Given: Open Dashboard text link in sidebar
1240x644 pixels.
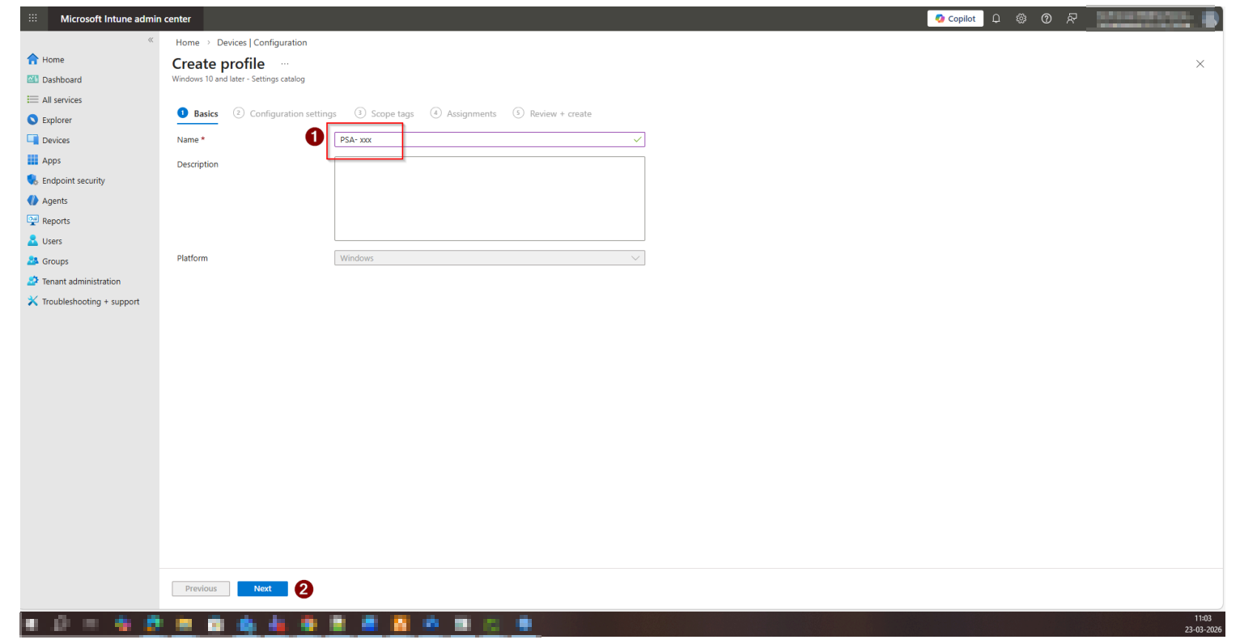Looking at the screenshot, I should pos(62,80).
